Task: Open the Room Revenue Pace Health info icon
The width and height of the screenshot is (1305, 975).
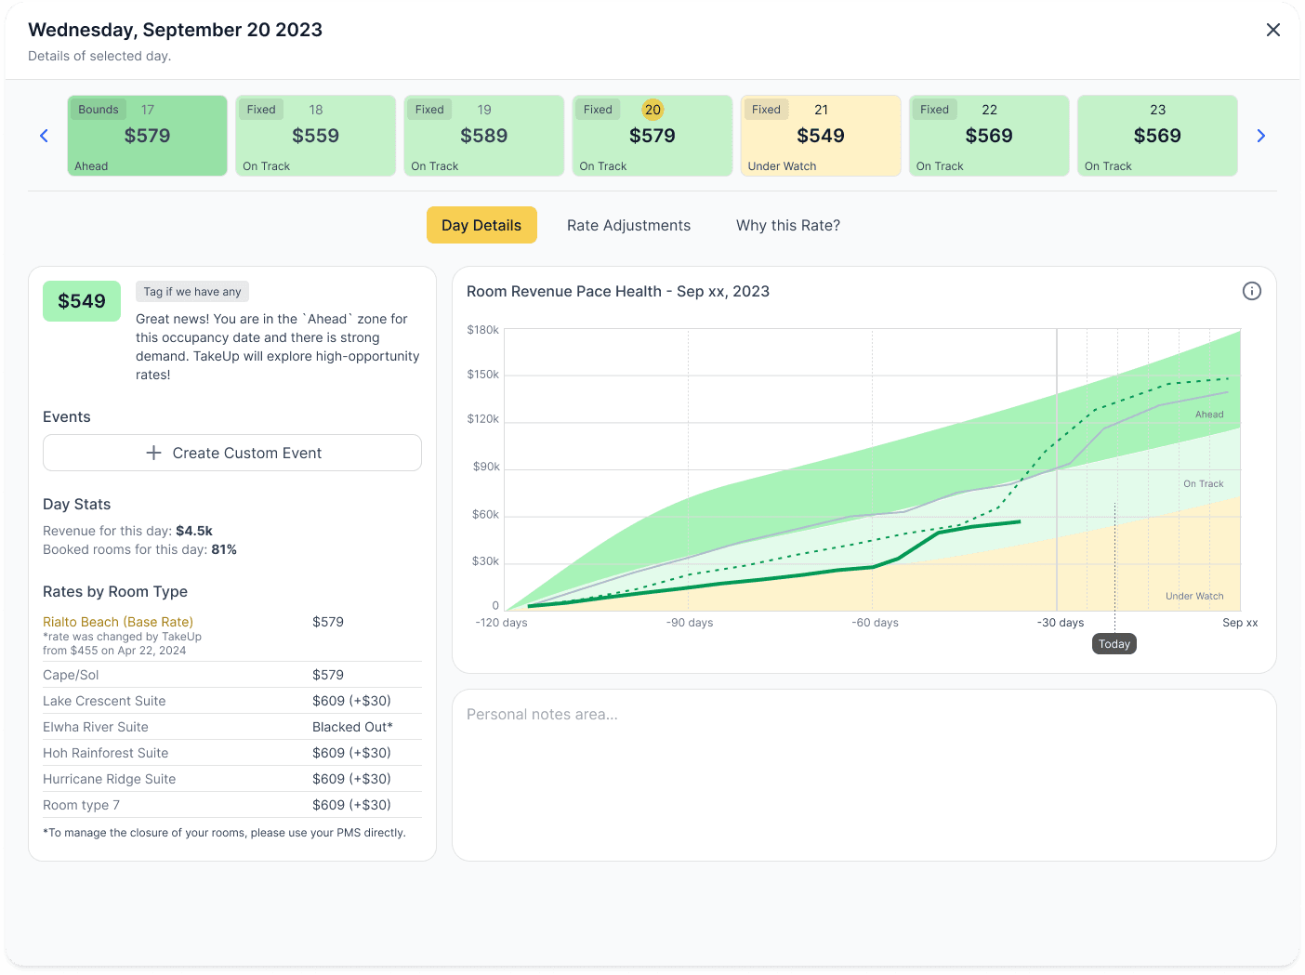Action: coord(1252,291)
